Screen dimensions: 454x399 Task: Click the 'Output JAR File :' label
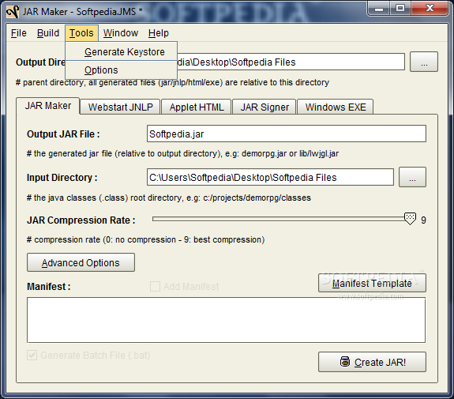click(x=63, y=134)
